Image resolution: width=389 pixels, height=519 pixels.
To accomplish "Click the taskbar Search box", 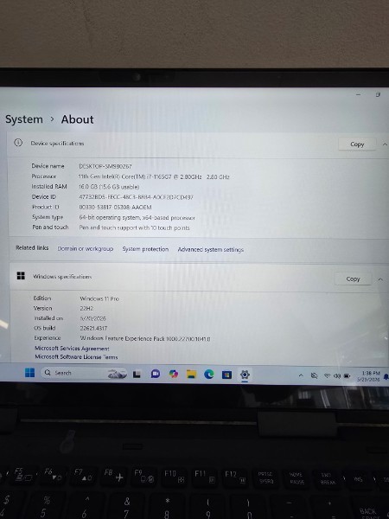I will (x=84, y=373).
